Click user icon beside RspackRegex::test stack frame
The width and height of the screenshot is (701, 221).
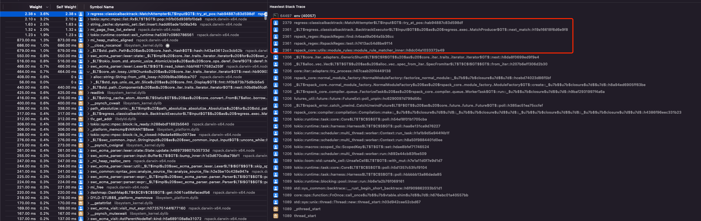tap(276, 43)
